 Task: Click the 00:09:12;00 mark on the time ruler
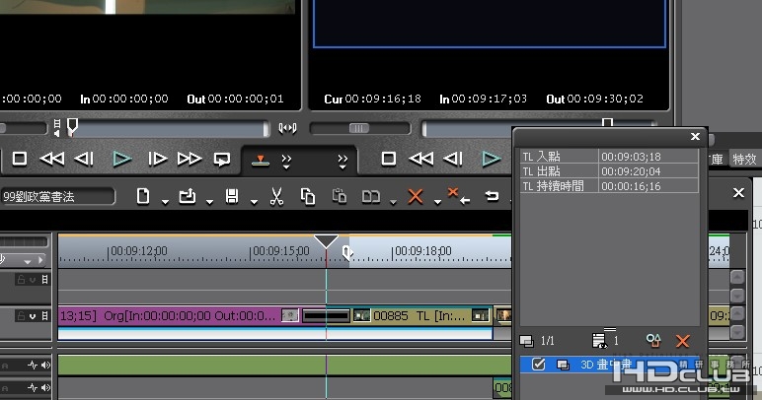[x=139, y=251]
